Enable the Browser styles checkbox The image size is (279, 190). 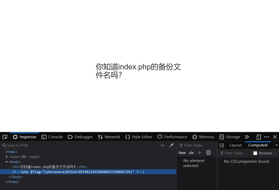click(x=255, y=153)
